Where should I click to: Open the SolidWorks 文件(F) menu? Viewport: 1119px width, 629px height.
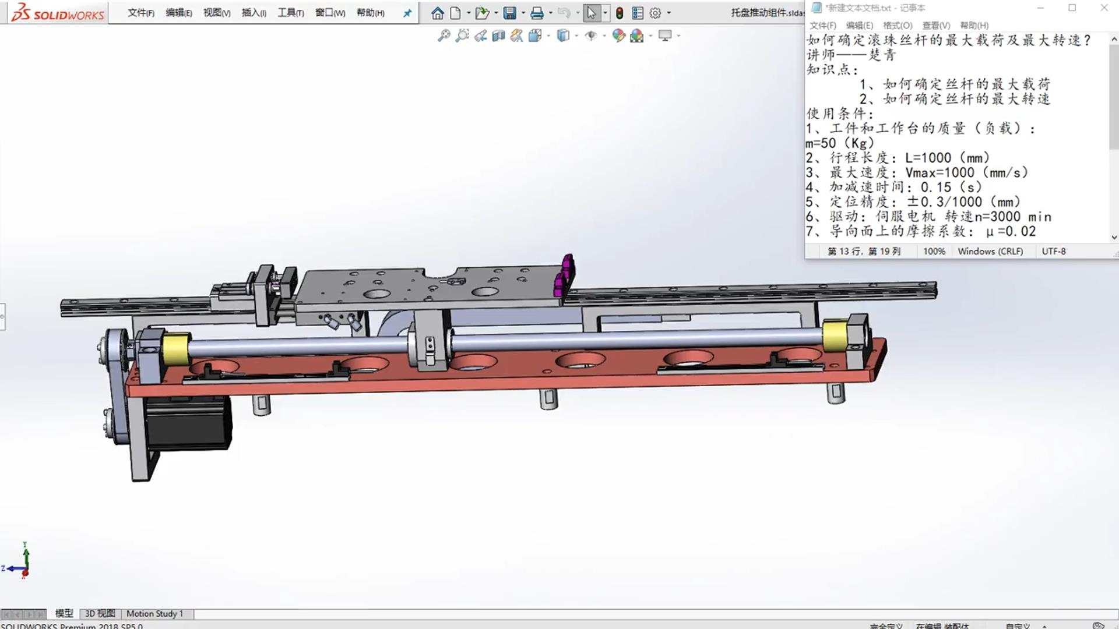tap(141, 13)
